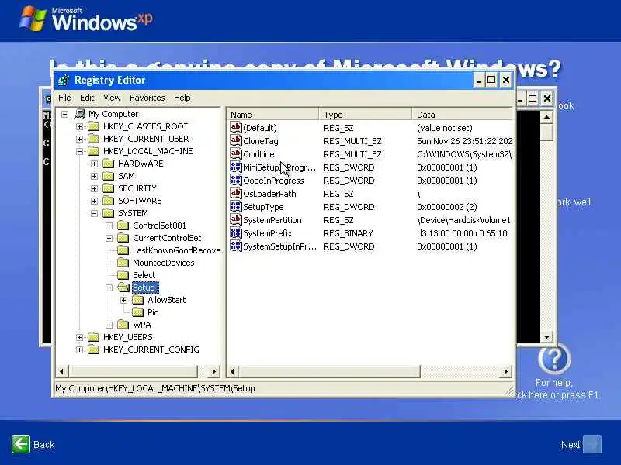Expand the HKEY_CURRENT_USER node
621x465 pixels.
click(80, 139)
